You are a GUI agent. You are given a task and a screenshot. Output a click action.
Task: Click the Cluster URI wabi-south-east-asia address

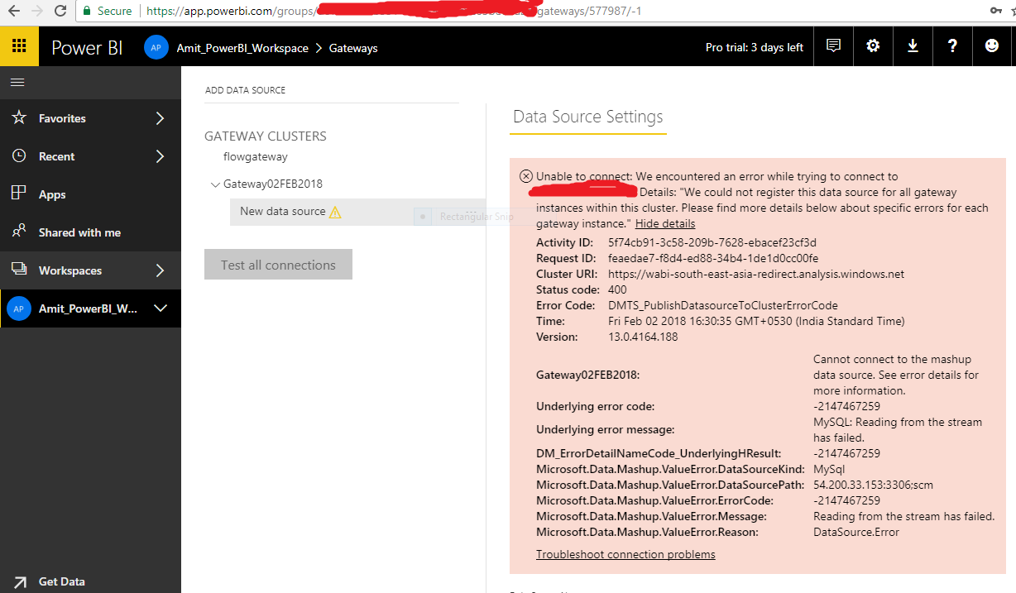point(756,274)
